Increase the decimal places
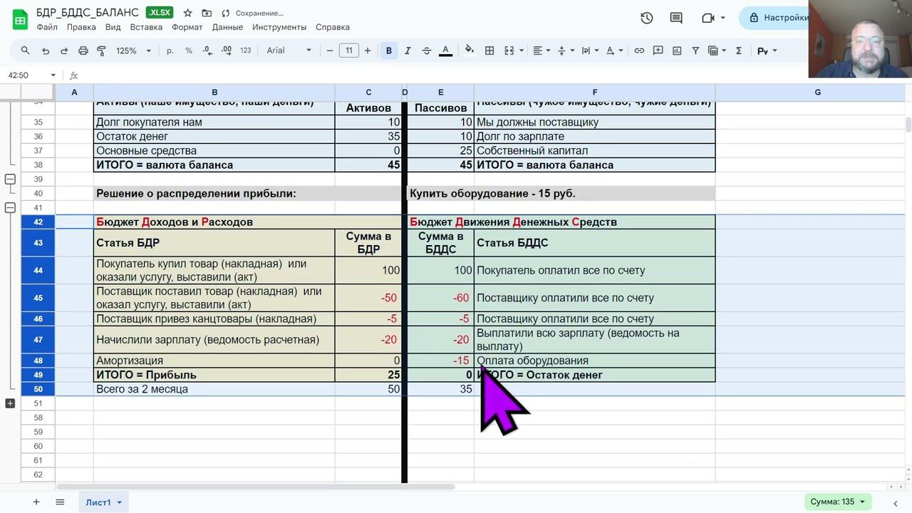The height and width of the screenshot is (513, 912). (x=227, y=51)
